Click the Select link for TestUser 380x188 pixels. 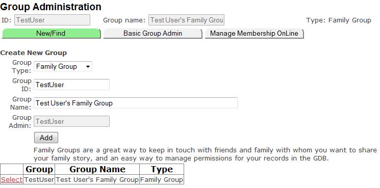[12, 180]
